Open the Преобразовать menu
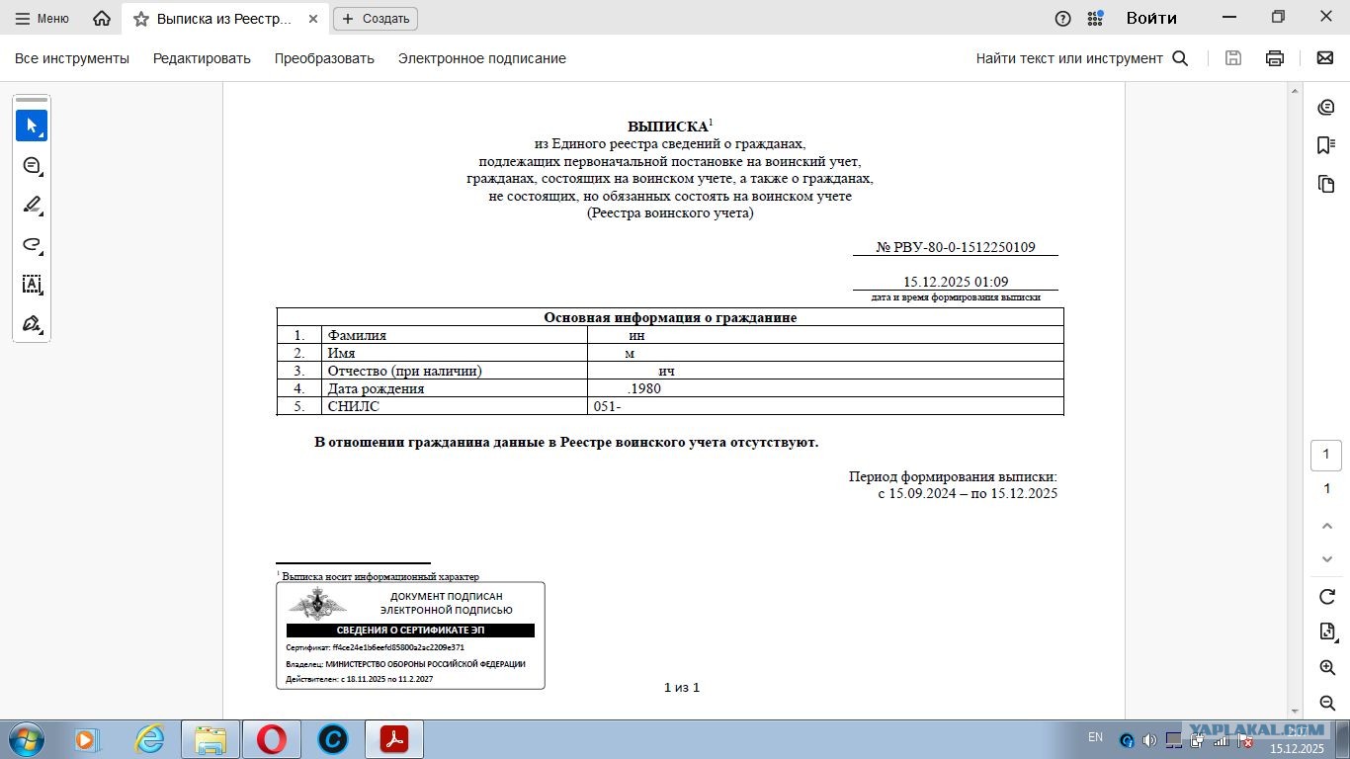The height and width of the screenshot is (759, 1350). [x=324, y=58]
